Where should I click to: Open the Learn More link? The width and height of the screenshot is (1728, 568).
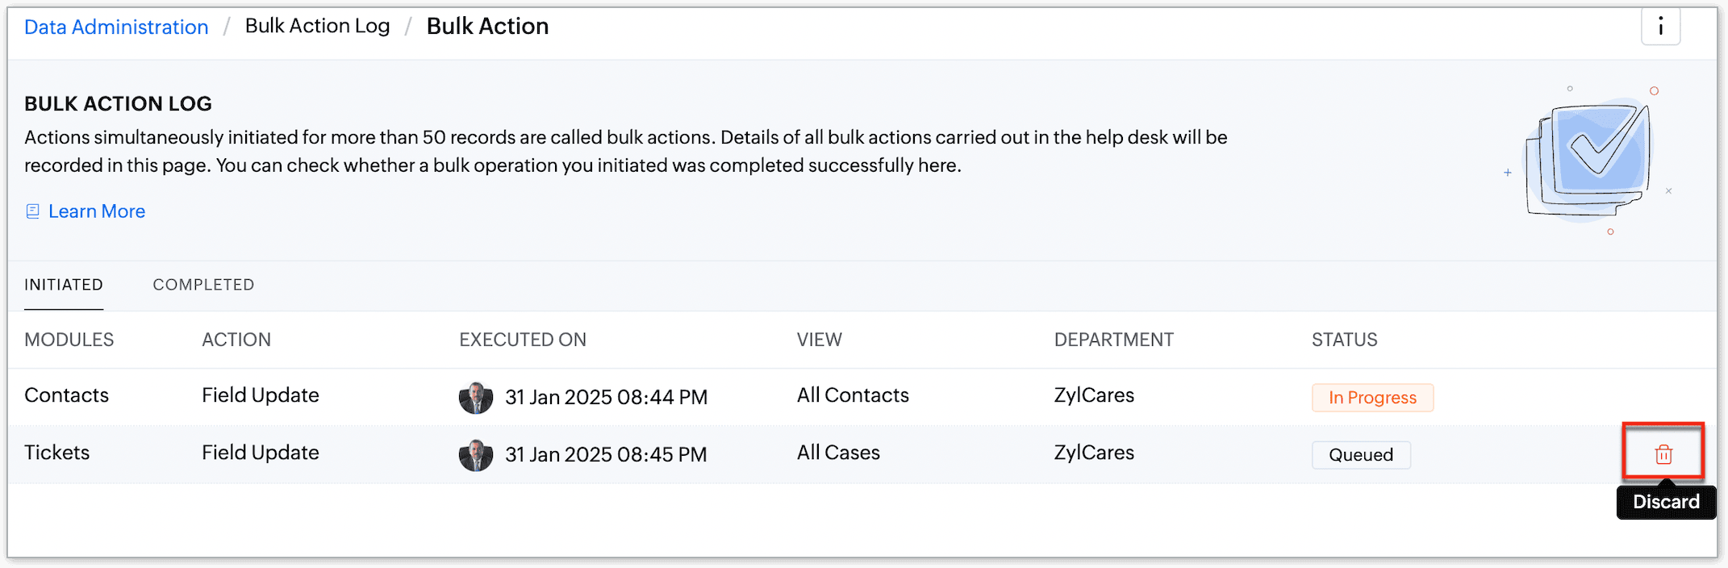(97, 211)
